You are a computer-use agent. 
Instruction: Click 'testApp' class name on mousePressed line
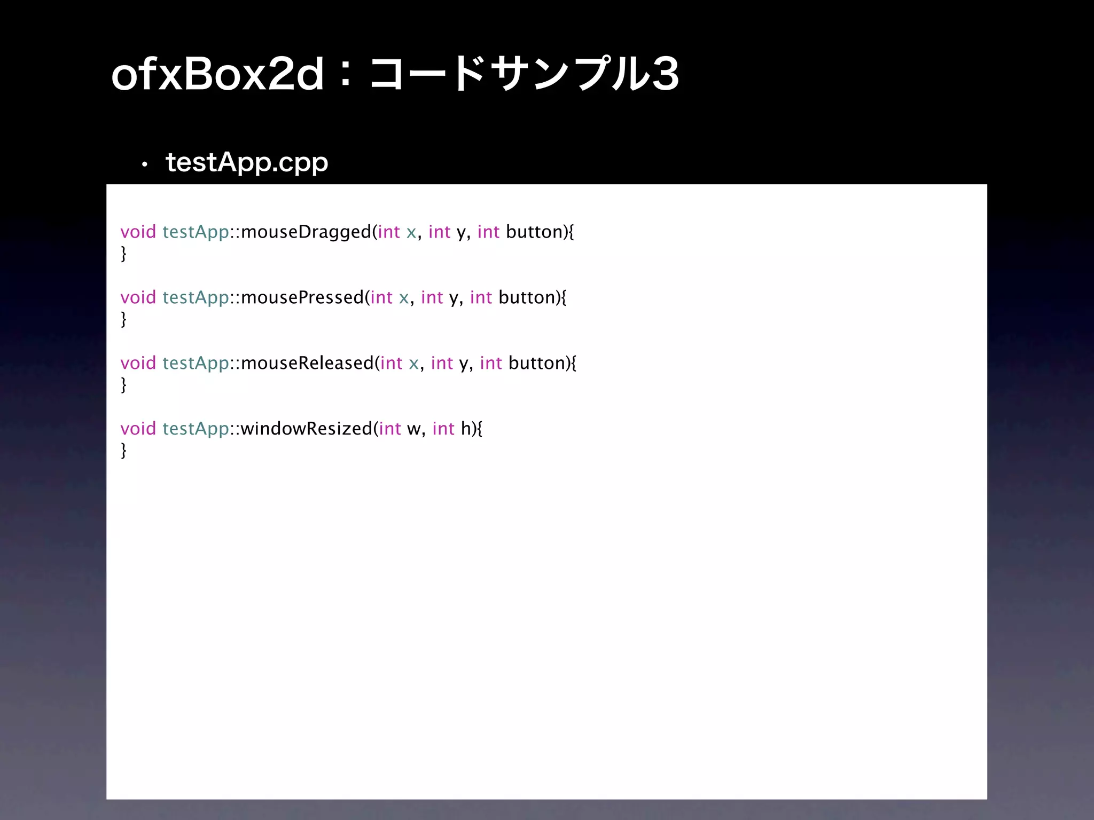[x=196, y=298]
